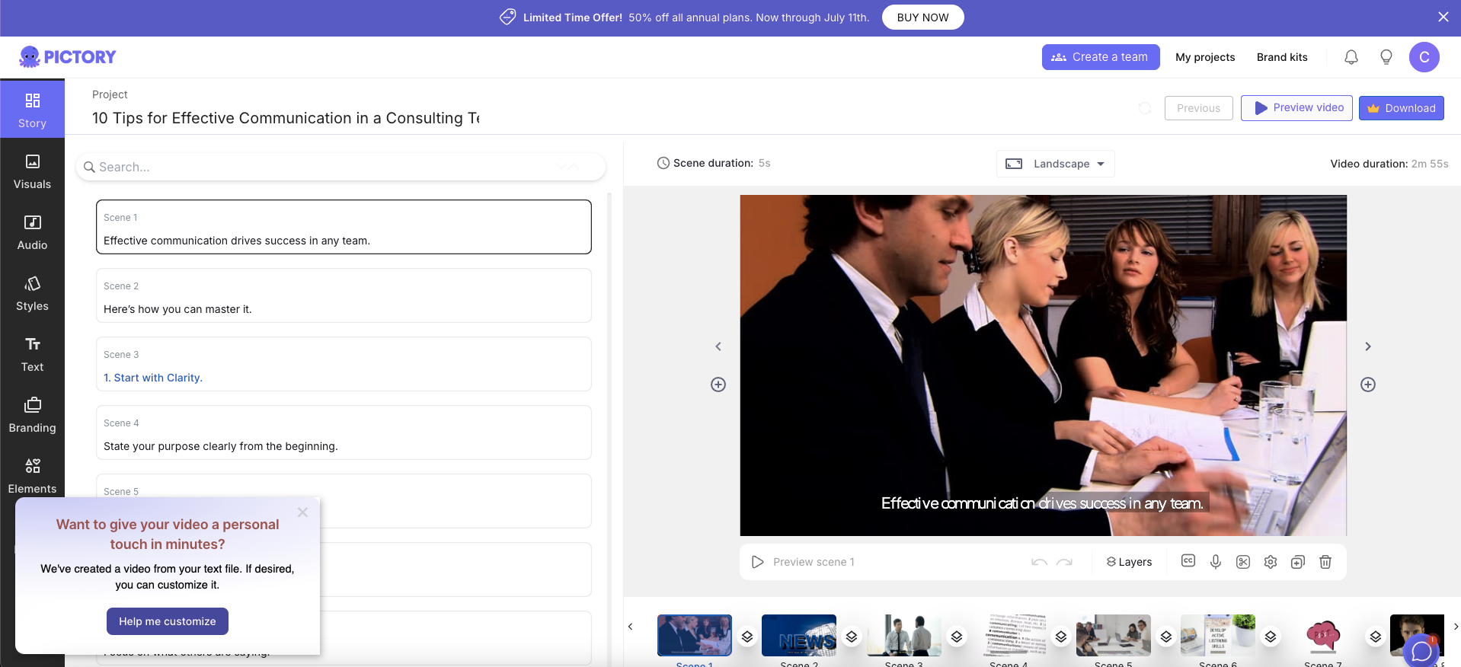Click transition icon after Scene 7

[x=1376, y=637]
